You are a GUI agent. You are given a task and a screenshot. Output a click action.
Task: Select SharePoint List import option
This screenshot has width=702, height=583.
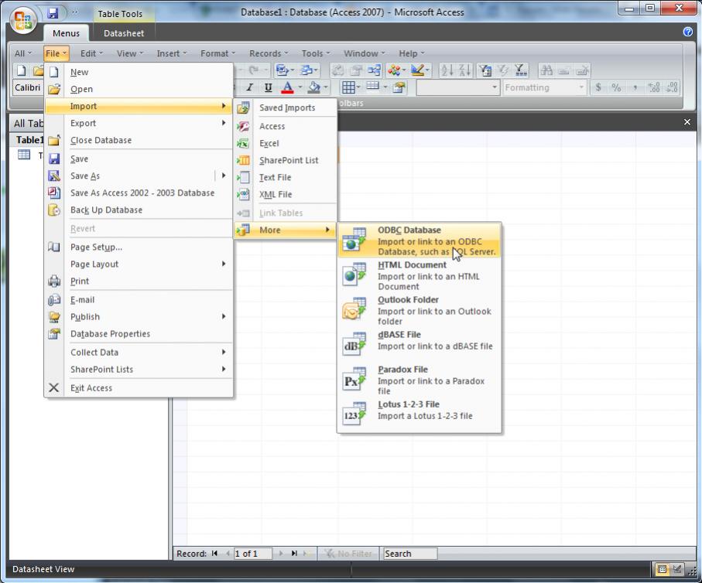pos(285,160)
